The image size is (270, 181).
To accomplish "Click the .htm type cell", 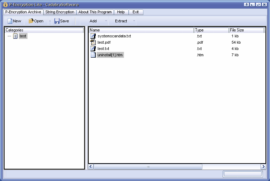I will tap(200, 55).
